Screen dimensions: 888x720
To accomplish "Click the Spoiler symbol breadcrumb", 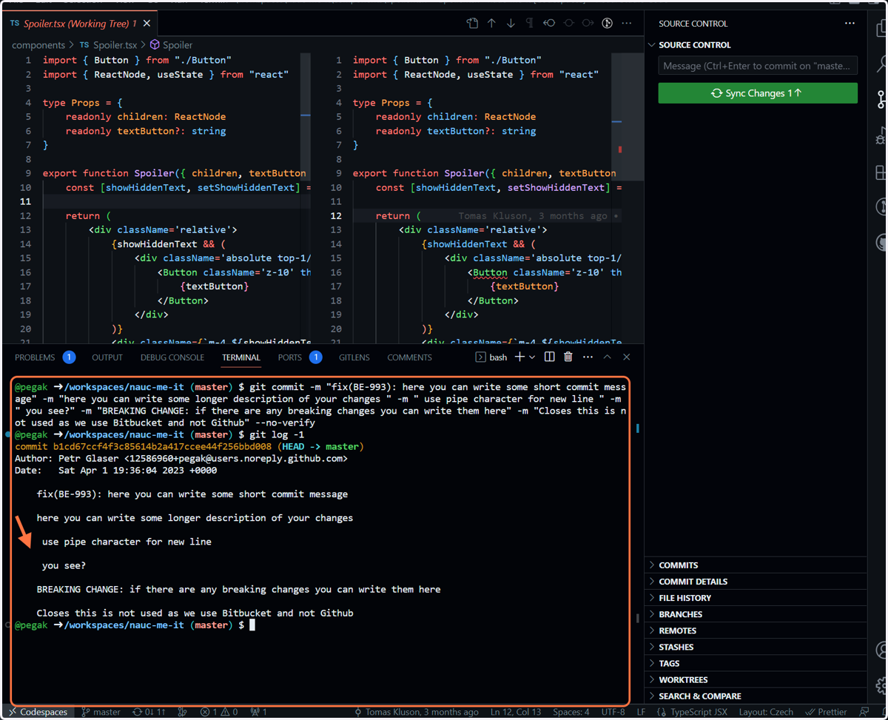I will (x=171, y=45).
